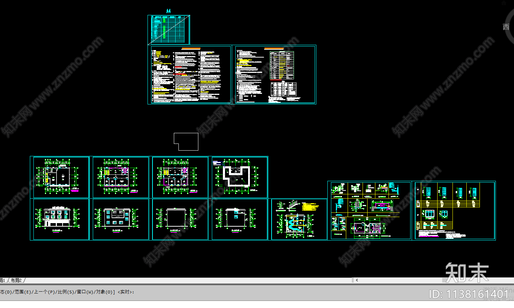Image resolution: width=514 pixels, height=308 pixels.
Task: Select the cyan A4 label above the drawing list
Action: pos(168,11)
